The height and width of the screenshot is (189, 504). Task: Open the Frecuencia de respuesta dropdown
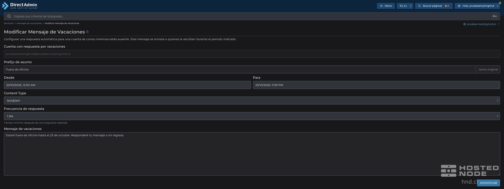point(252,116)
